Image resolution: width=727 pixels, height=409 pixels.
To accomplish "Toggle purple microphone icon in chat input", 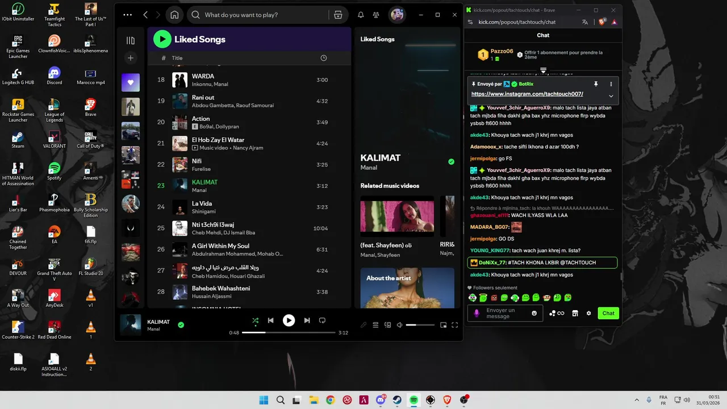I will tap(477, 313).
